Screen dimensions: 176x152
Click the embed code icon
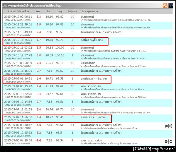coord(171,5)
